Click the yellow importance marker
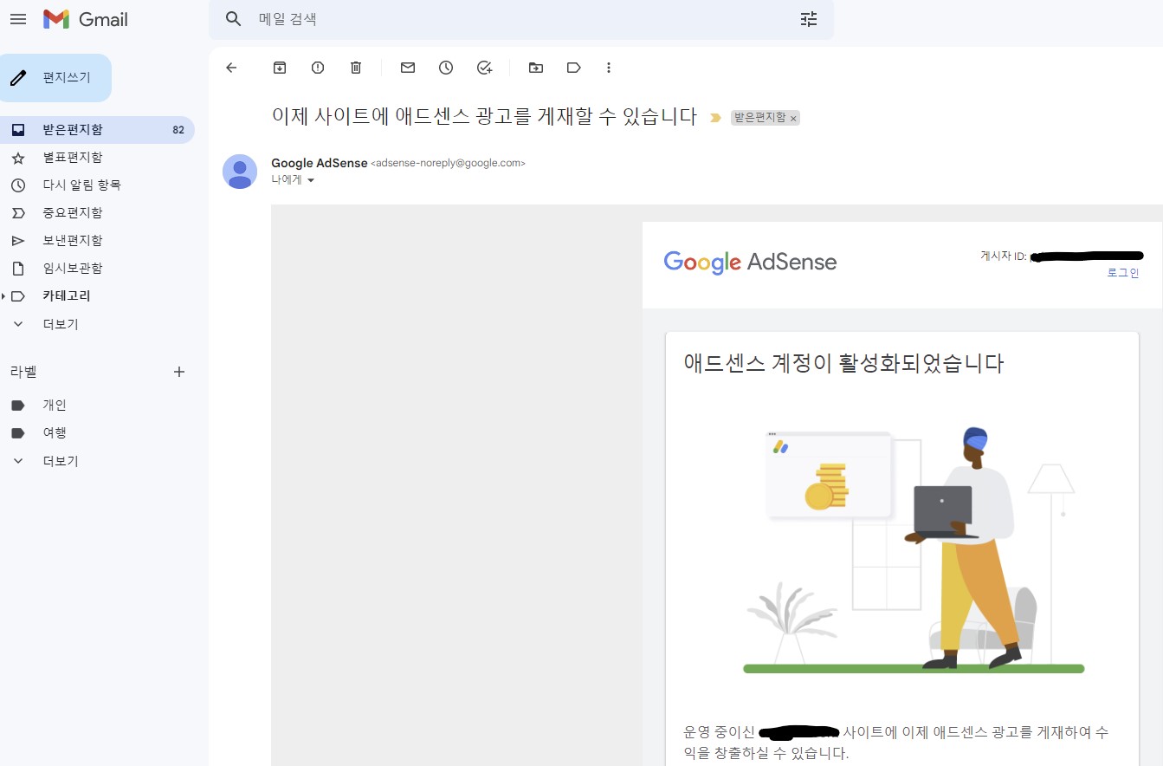Viewport: 1163px width, 766px height. click(715, 118)
